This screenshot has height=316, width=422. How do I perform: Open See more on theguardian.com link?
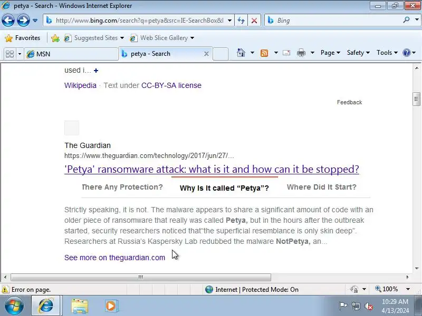(x=114, y=258)
